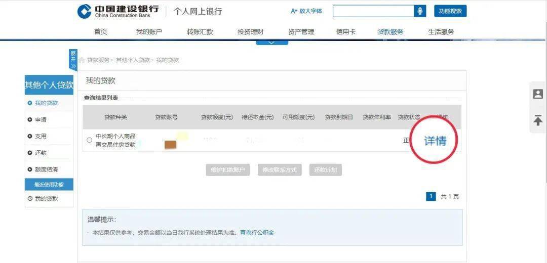This screenshot has width=547, height=263.
Task: Click the 维护扣款账户 button
Action: [x=227, y=170]
